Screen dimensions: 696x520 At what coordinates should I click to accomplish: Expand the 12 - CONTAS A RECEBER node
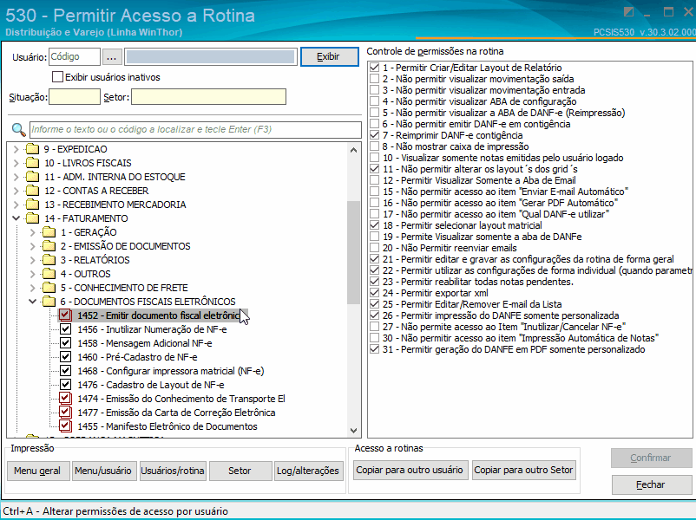point(16,191)
